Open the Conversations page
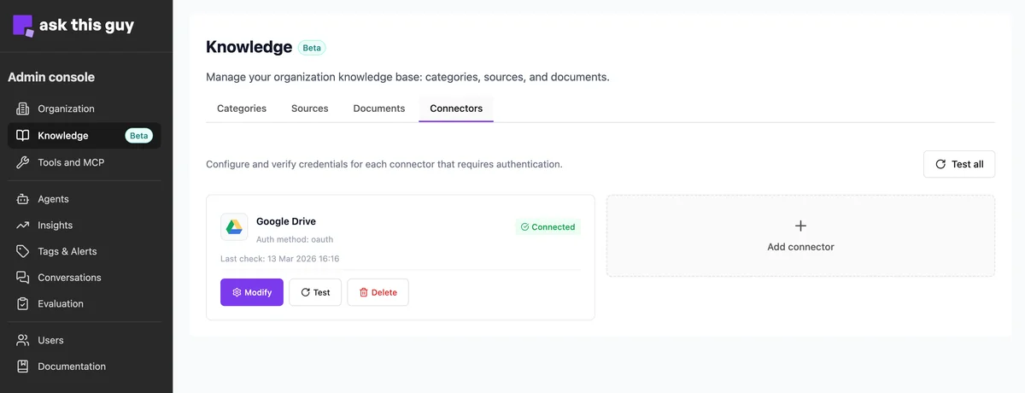Image resolution: width=1025 pixels, height=393 pixels. pyautogui.click(x=85, y=278)
